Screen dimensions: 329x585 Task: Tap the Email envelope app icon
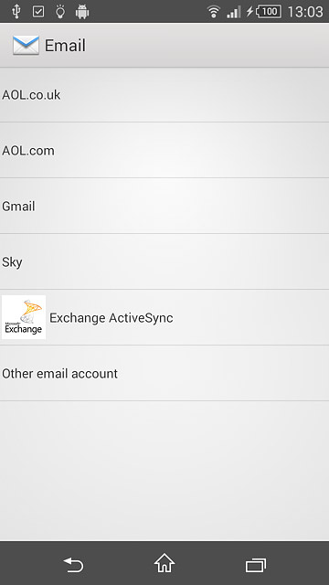click(26, 46)
